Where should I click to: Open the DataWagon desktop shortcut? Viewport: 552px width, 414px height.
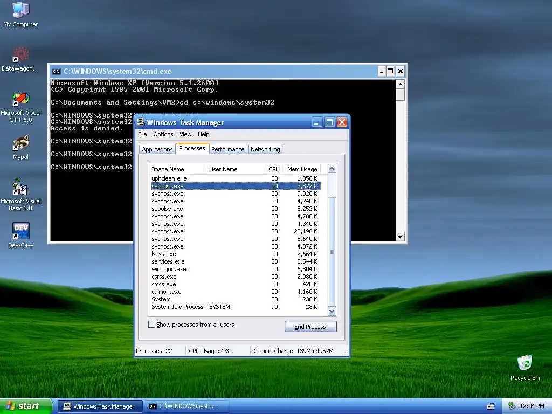(20, 59)
